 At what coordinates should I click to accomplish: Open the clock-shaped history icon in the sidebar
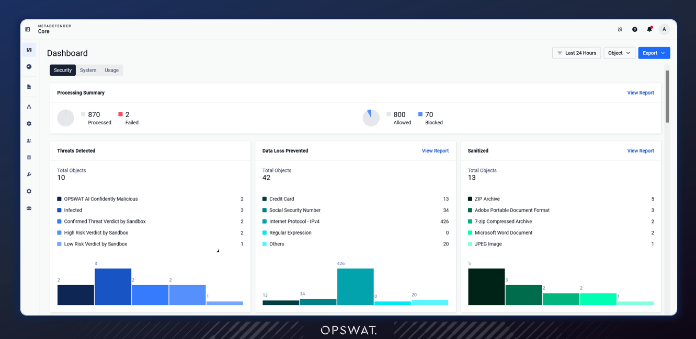(x=29, y=67)
